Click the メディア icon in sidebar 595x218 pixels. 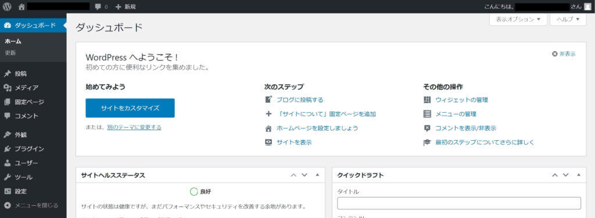coord(7,88)
